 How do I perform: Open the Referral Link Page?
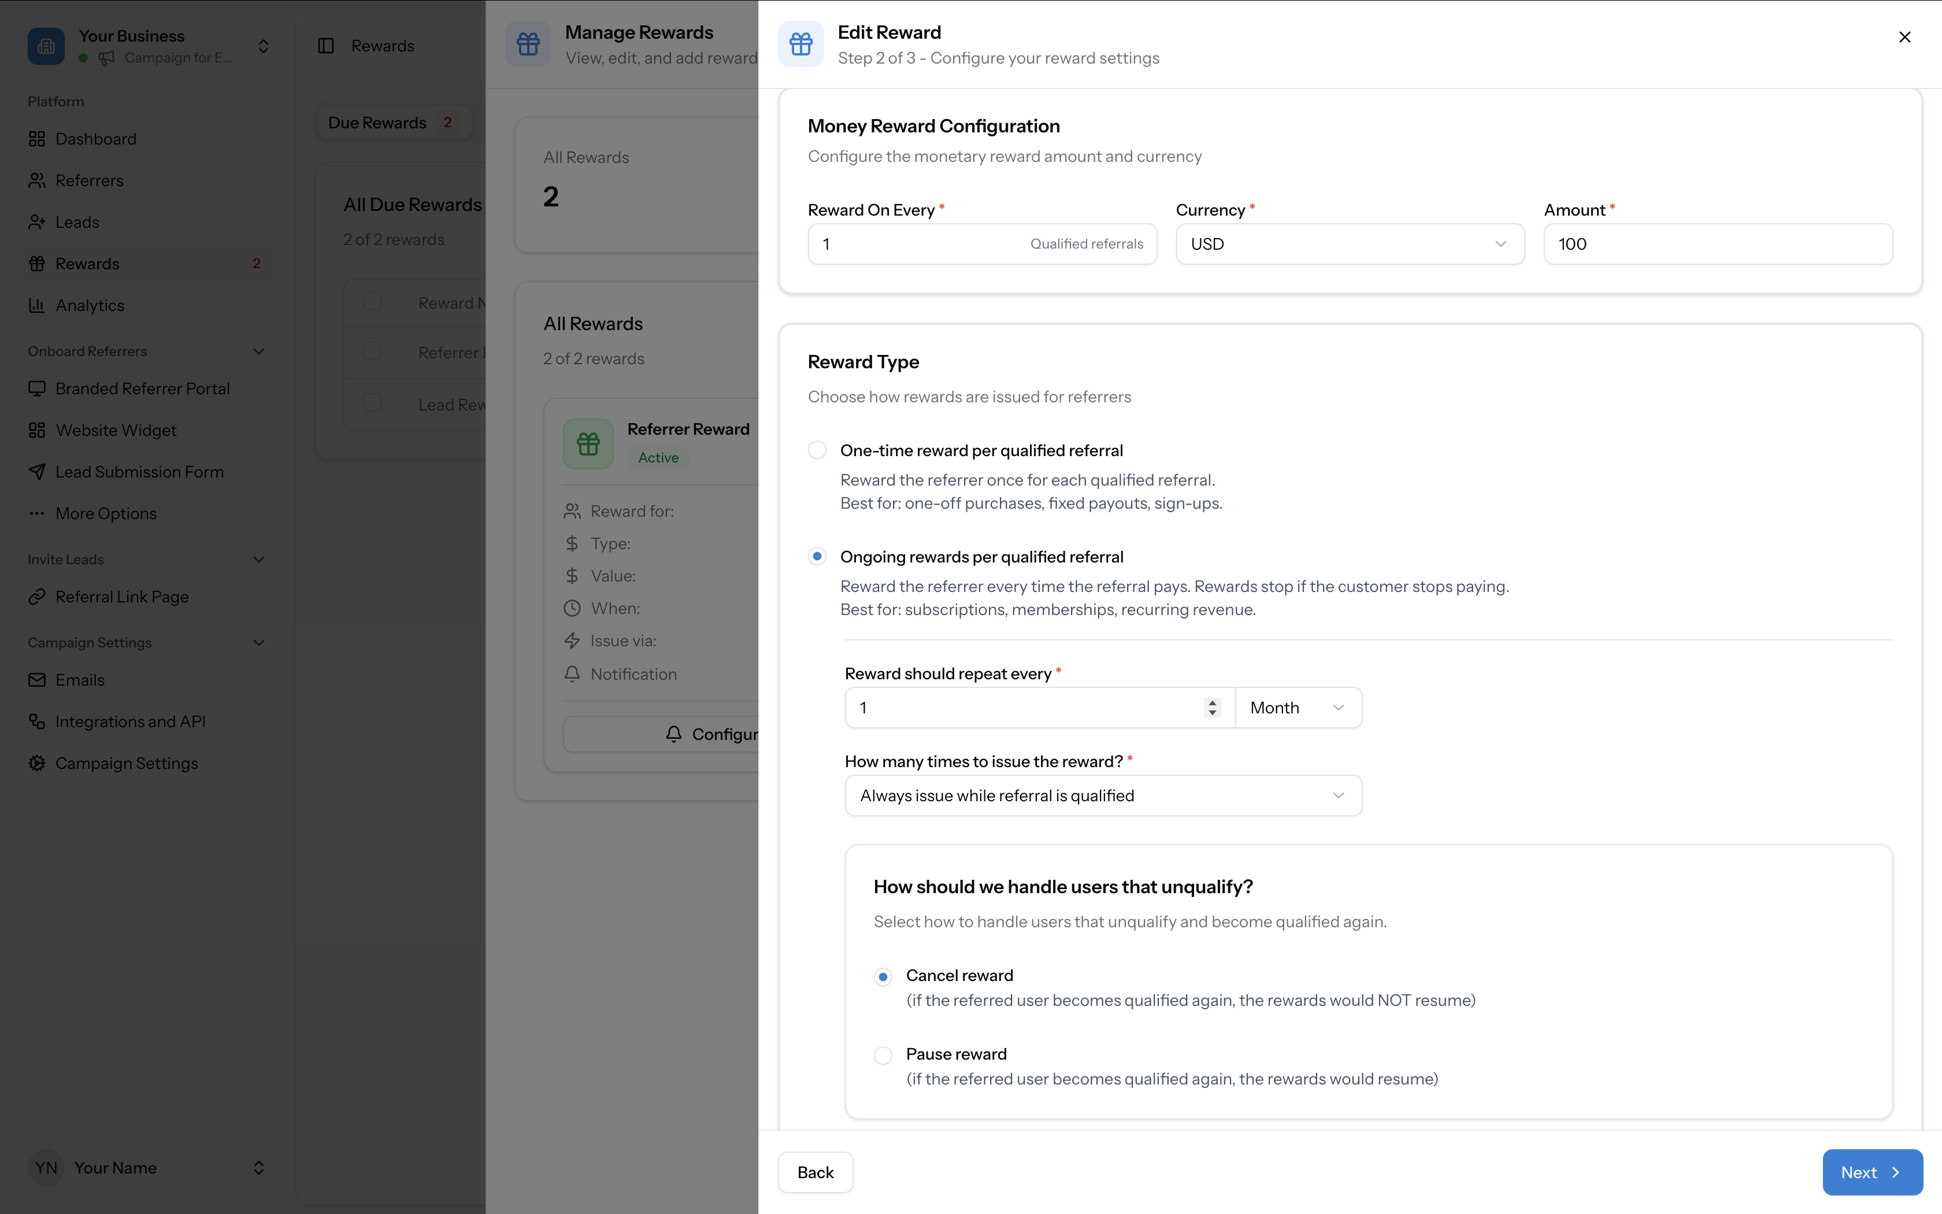point(122,596)
